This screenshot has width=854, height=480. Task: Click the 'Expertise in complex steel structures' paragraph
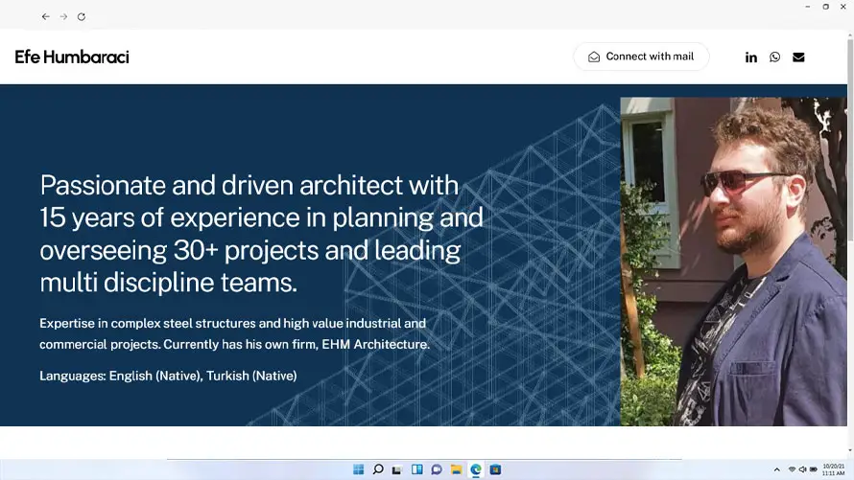[x=235, y=333]
